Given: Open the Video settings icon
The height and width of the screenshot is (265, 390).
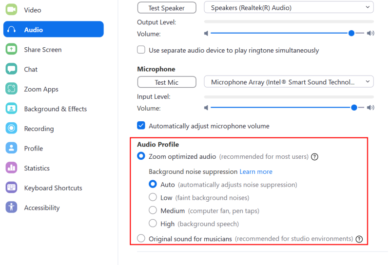Looking at the screenshot, I should pos(11,10).
